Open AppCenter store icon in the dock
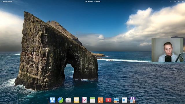Screen dimensions: 185x104 [132, 100]
